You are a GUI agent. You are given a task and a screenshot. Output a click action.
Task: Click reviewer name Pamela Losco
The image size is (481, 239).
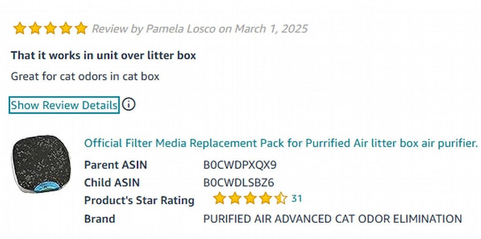181,29
